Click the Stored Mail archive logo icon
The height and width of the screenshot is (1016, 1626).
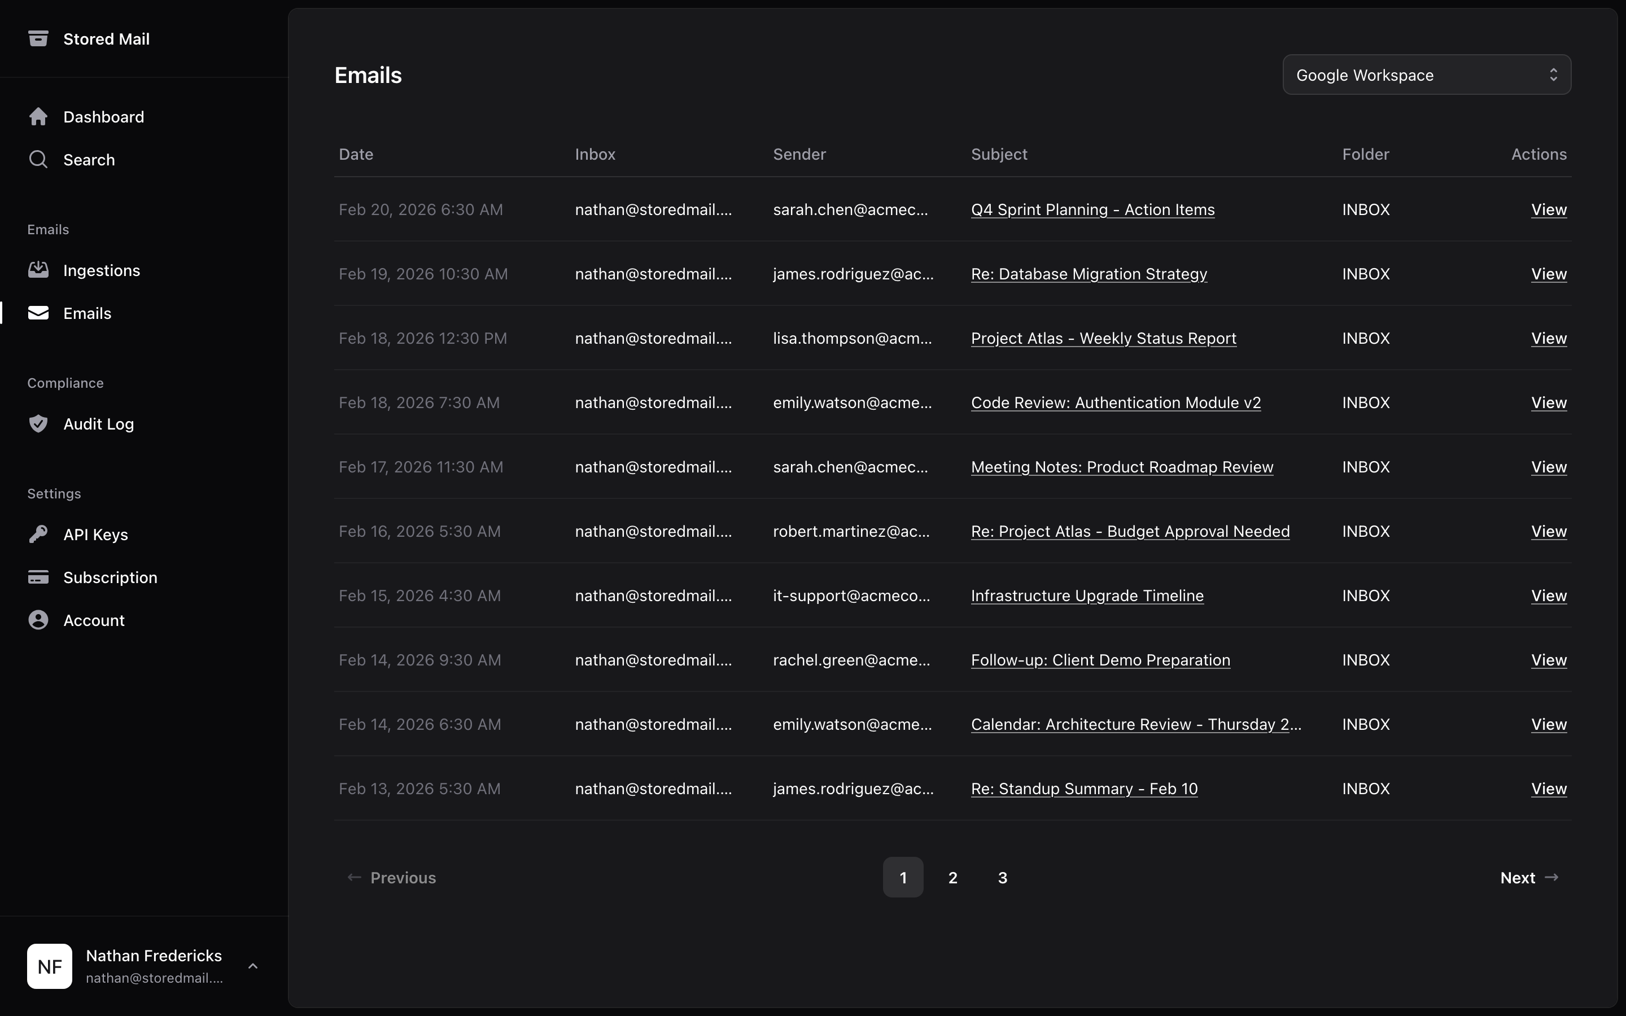click(38, 38)
